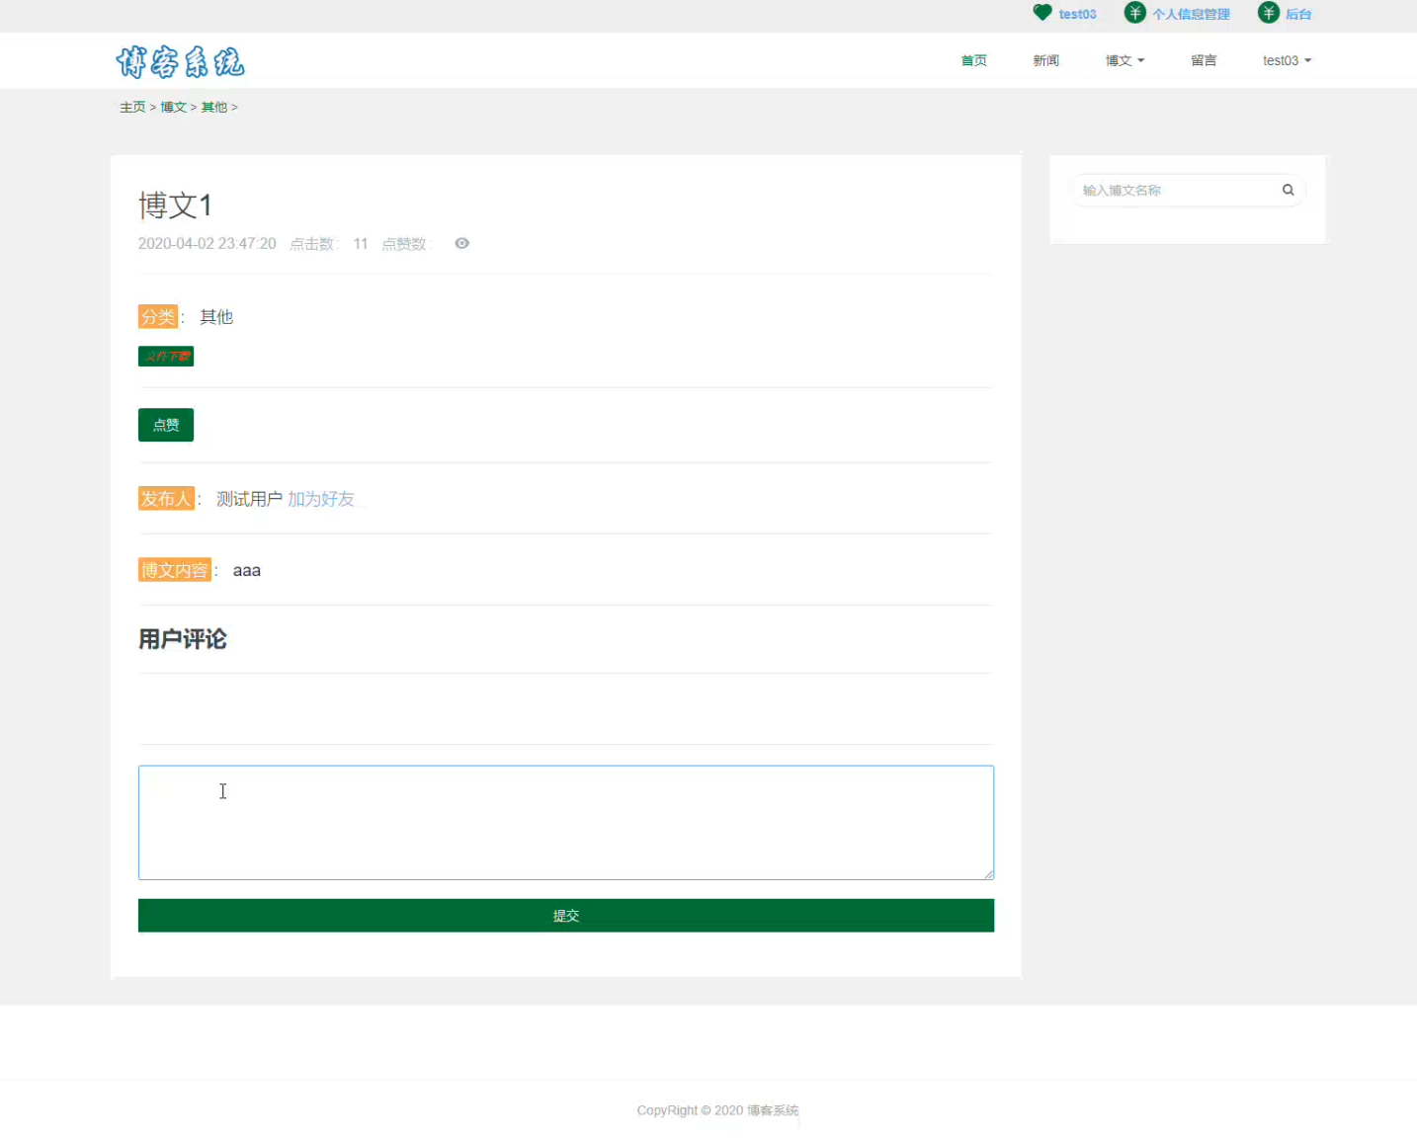1417x1142 pixels.
Task: Open the test03 link in top bar
Action: click(x=1077, y=14)
